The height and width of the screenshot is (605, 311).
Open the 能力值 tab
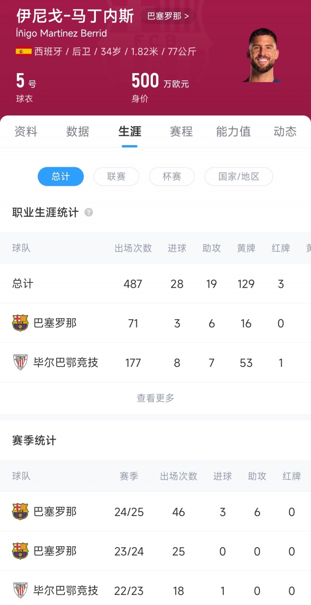[233, 131]
